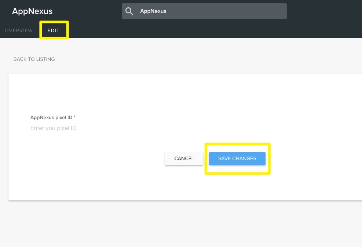Select the Edit tab
362x247 pixels.
pyautogui.click(x=54, y=30)
